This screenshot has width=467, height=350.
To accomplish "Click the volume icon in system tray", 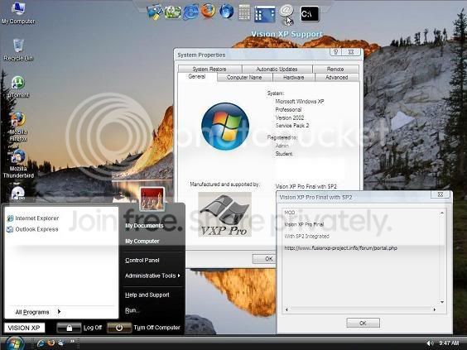I will click(x=430, y=343).
